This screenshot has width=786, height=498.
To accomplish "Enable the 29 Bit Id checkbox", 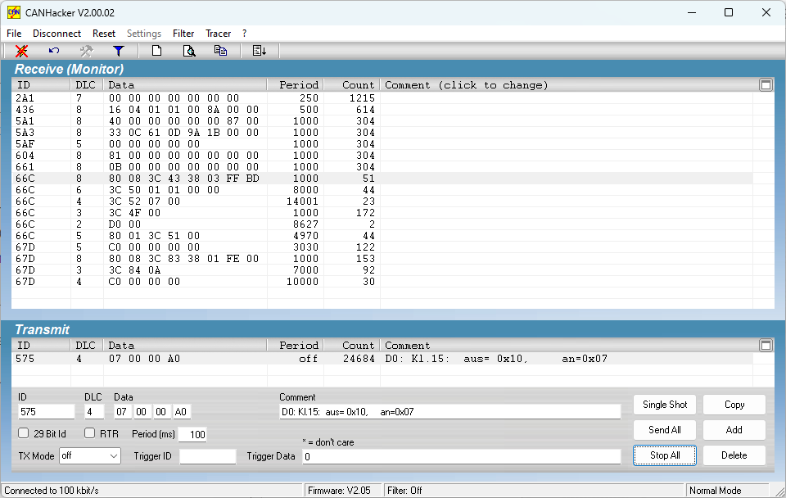I will tap(24, 432).
